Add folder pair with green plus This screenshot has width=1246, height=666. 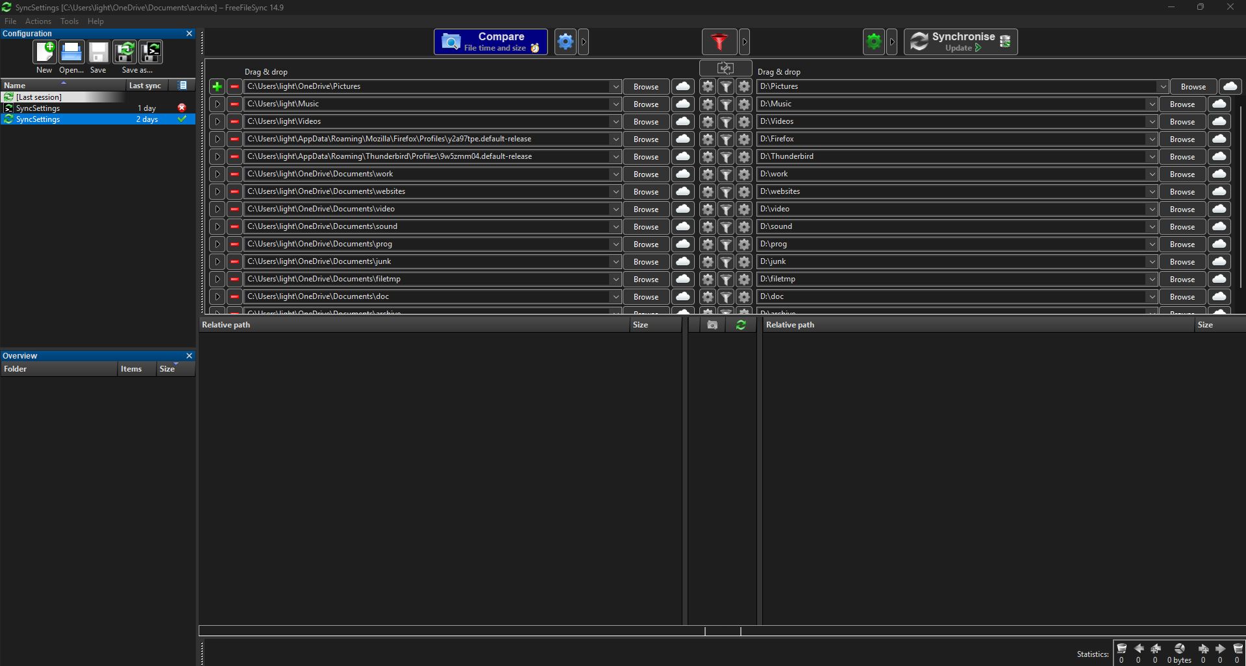coord(218,86)
